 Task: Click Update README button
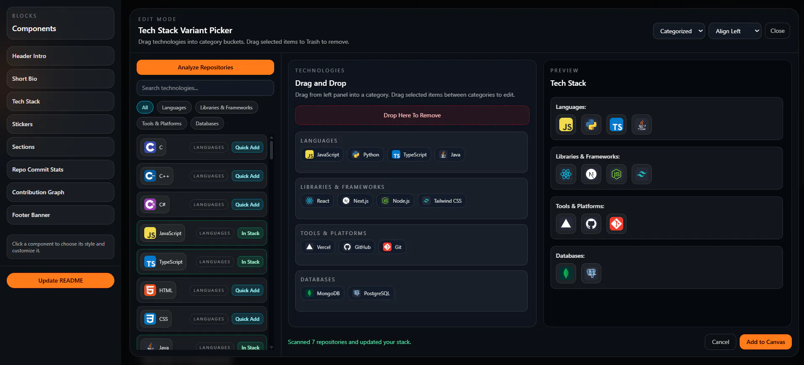click(61, 280)
